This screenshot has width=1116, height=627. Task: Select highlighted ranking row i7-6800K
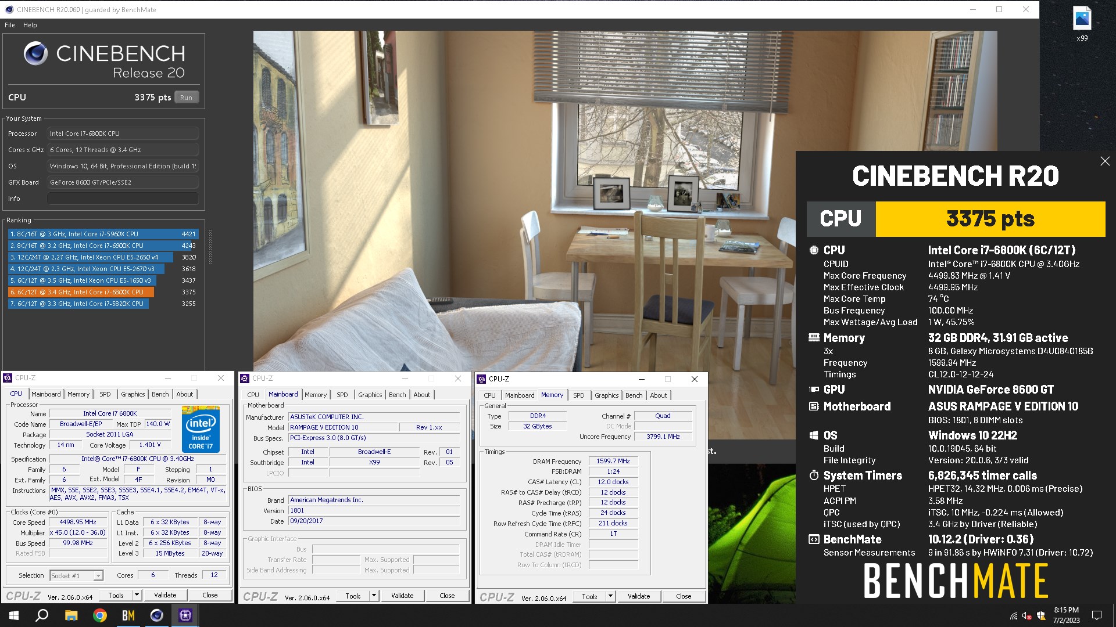(103, 292)
